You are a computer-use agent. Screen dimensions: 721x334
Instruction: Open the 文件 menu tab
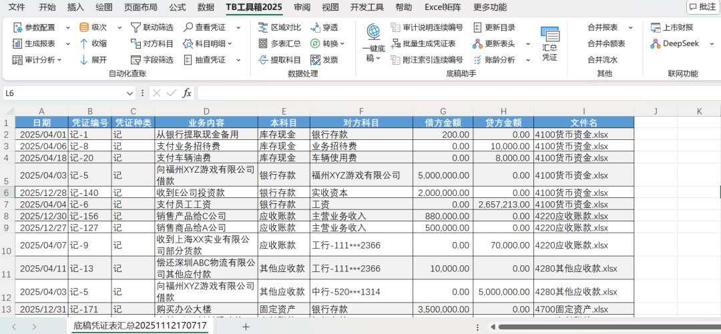coord(17,7)
